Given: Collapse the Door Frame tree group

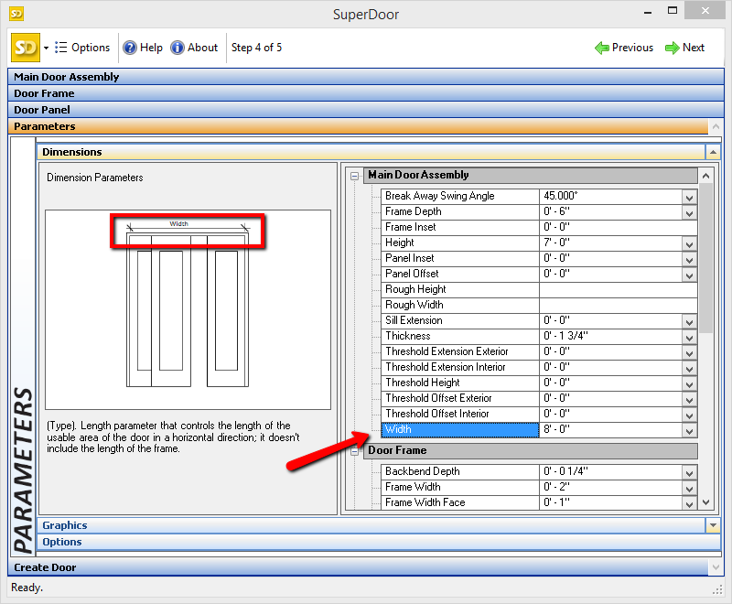Looking at the screenshot, I should (x=355, y=451).
